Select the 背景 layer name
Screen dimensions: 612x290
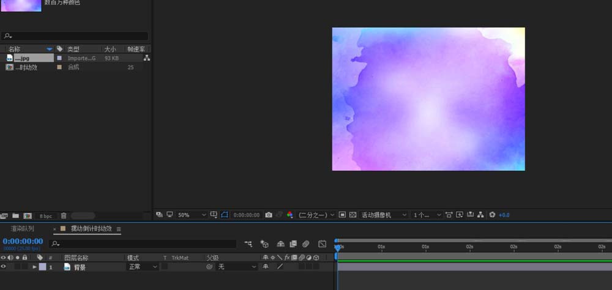click(80, 267)
